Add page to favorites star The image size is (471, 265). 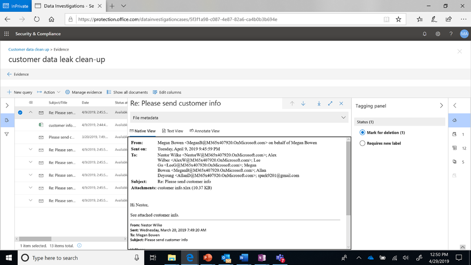click(x=398, y=19)
